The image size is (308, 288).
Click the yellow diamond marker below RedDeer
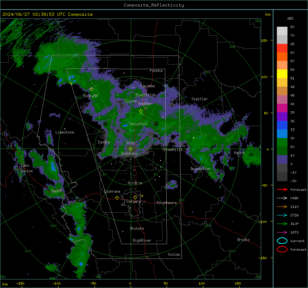point(141,111)
